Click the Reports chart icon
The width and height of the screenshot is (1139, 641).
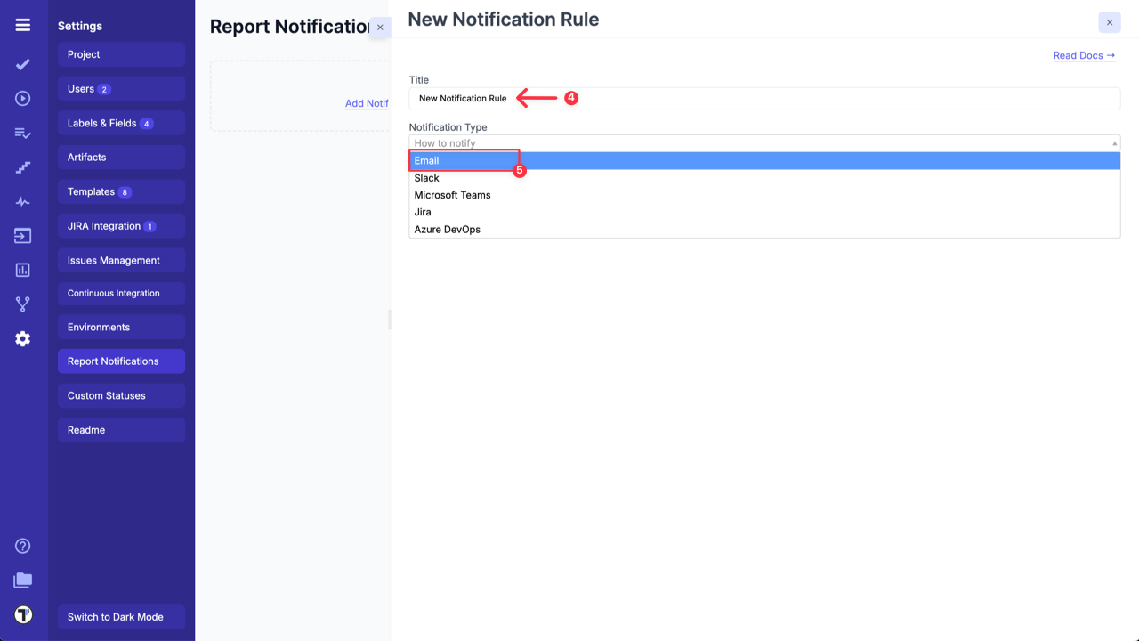(22, 269)
